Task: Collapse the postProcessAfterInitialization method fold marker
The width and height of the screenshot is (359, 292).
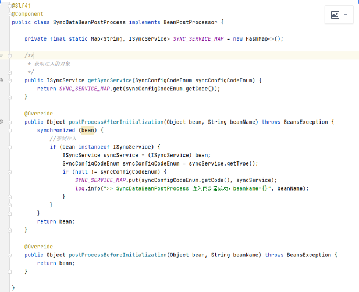Action: coord(10,122)
